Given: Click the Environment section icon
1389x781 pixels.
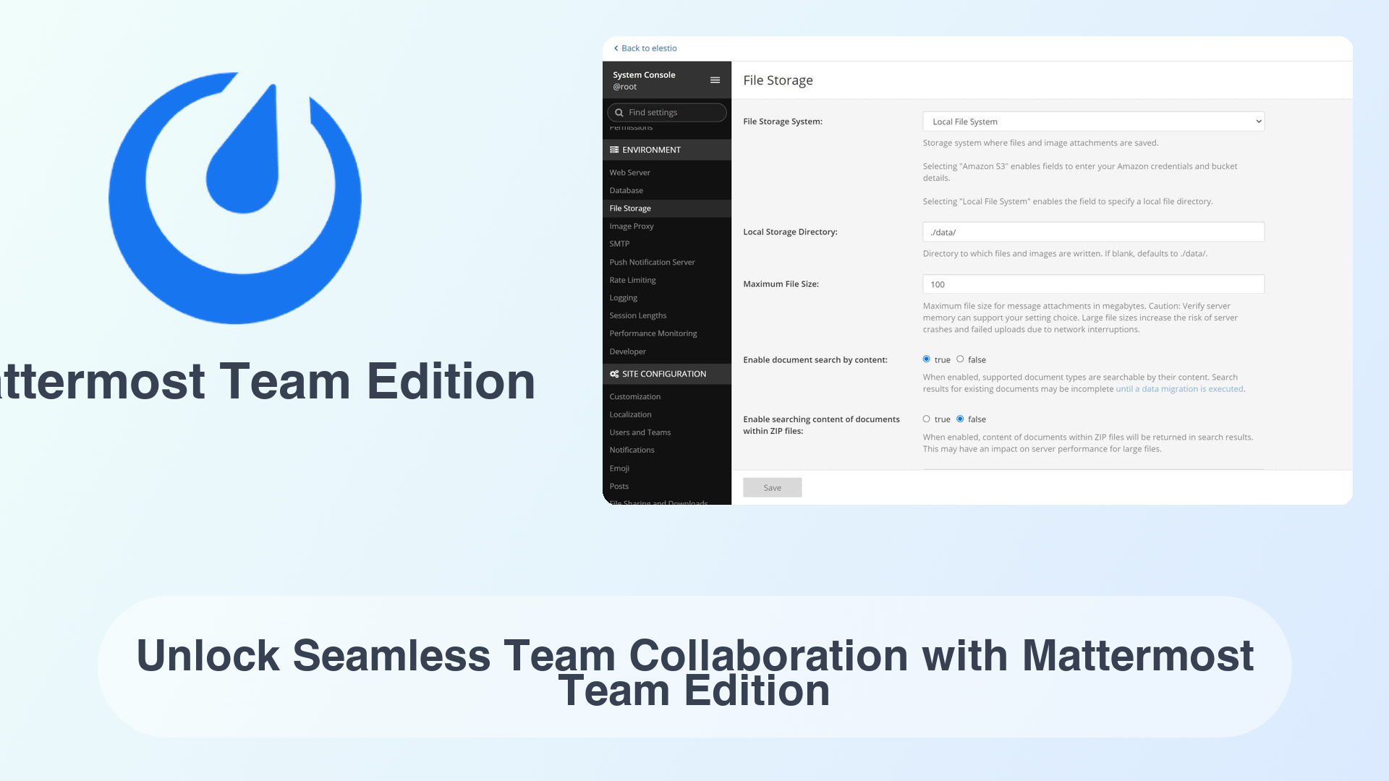Looking at the screenshot, I should click(x=614, y=149).
